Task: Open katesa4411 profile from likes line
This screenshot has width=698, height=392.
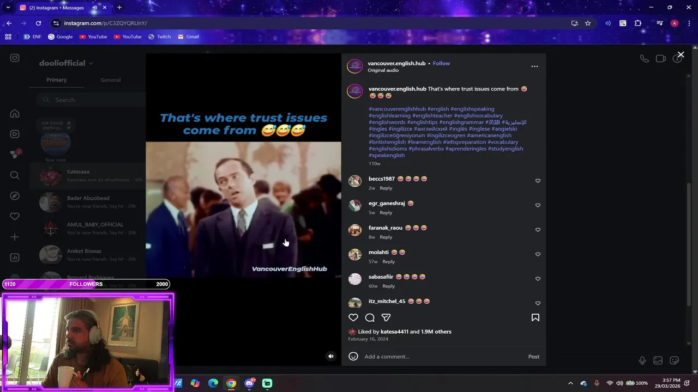Action: [394, 332]
